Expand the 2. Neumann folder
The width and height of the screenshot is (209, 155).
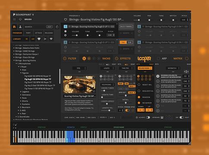[19, 107]
